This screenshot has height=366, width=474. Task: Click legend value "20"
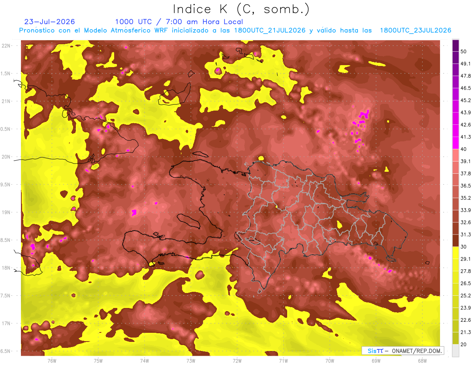(x=464, y=344)
